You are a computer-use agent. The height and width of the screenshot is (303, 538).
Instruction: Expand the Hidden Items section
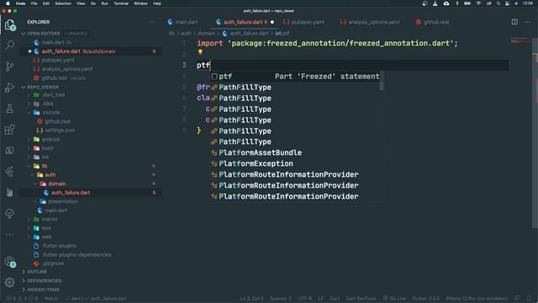click(x=43, y=290)
